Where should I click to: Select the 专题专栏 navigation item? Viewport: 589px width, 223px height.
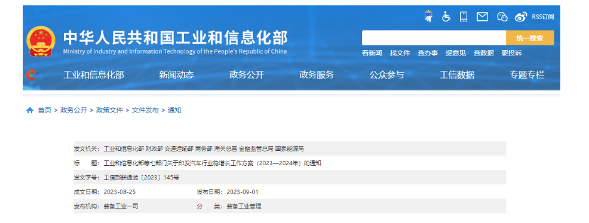click(527, 75)
